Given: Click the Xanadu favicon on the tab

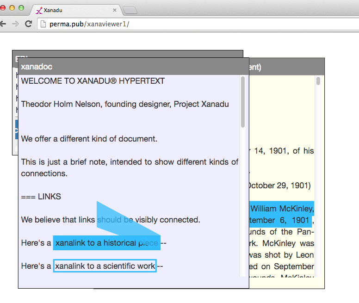Looking at the screenshot, I should click(39, 10).
